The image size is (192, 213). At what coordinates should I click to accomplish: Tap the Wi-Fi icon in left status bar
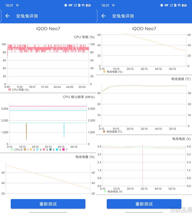(83, 5)
